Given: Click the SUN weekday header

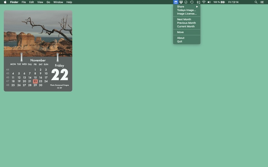Looking at the screenshot, I should point(46,64).
